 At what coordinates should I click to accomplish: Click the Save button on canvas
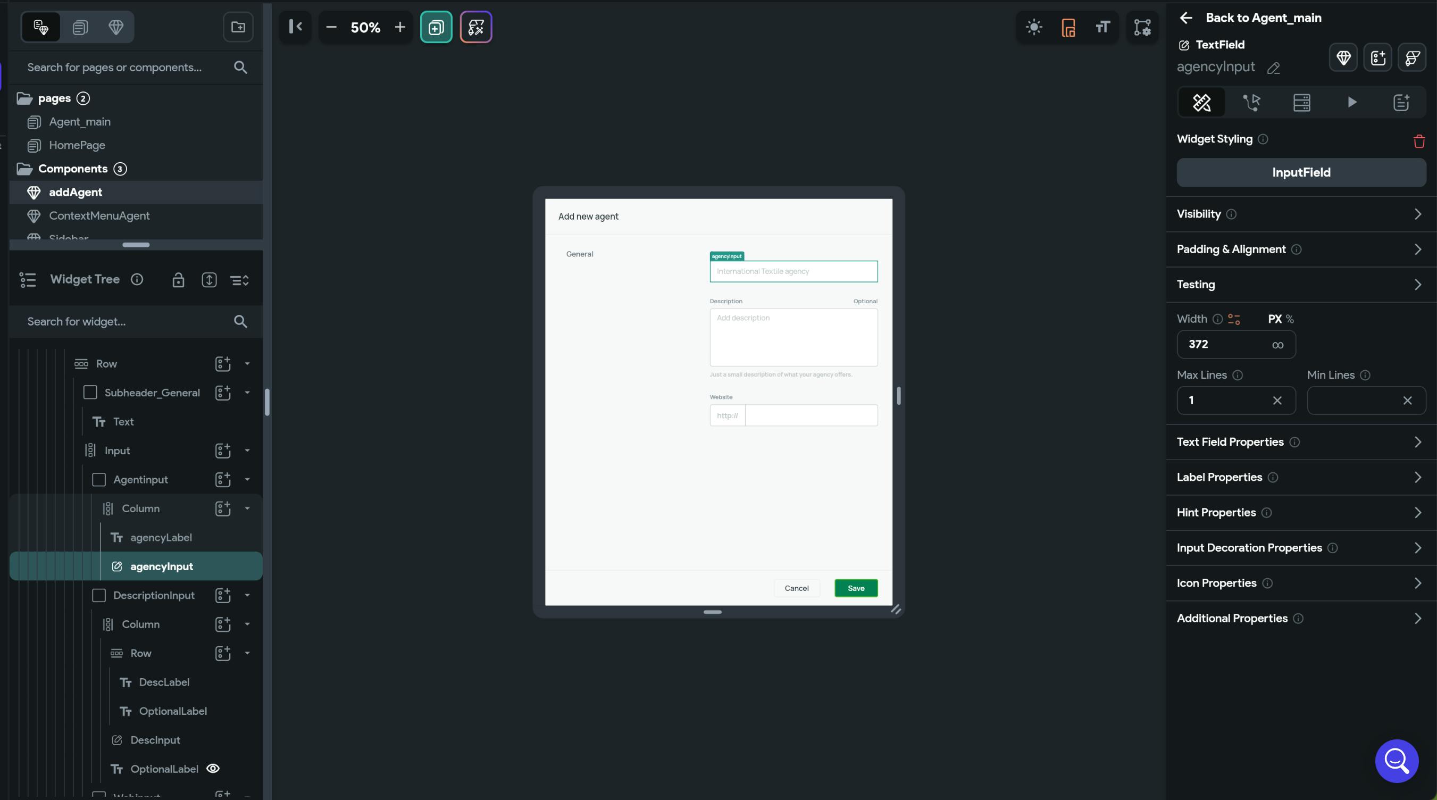[x=856, y=588]
